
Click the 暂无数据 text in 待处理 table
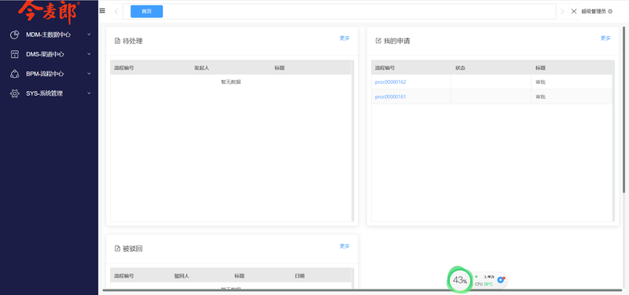point(231,82)
